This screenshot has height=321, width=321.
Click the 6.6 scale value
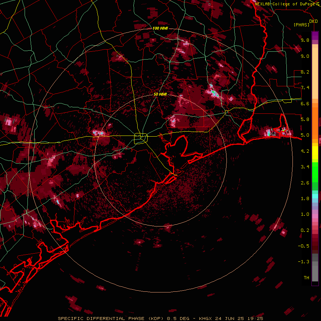pyautogui.click(x=305, y=103)
